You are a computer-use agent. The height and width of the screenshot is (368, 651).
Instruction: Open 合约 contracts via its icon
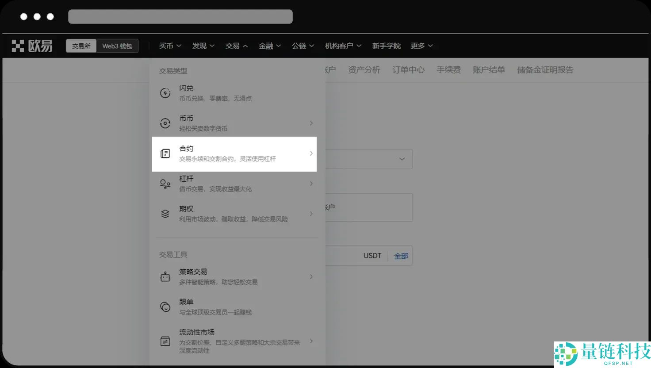click(165, 154)
